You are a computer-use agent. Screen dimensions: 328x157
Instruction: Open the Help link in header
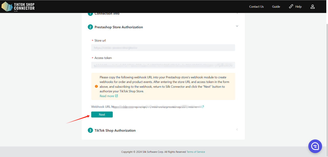(x=295, y=7)
